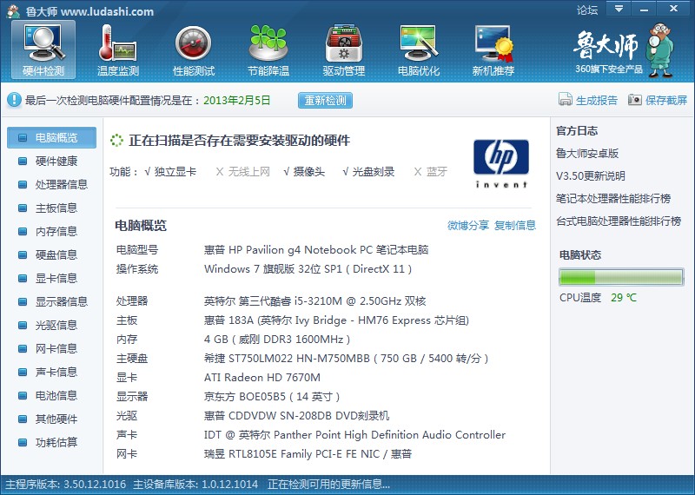Viewport: 695px width, 495px height.
Task: Click the 处理器 i5-3210M value
Action: [314, 301]
